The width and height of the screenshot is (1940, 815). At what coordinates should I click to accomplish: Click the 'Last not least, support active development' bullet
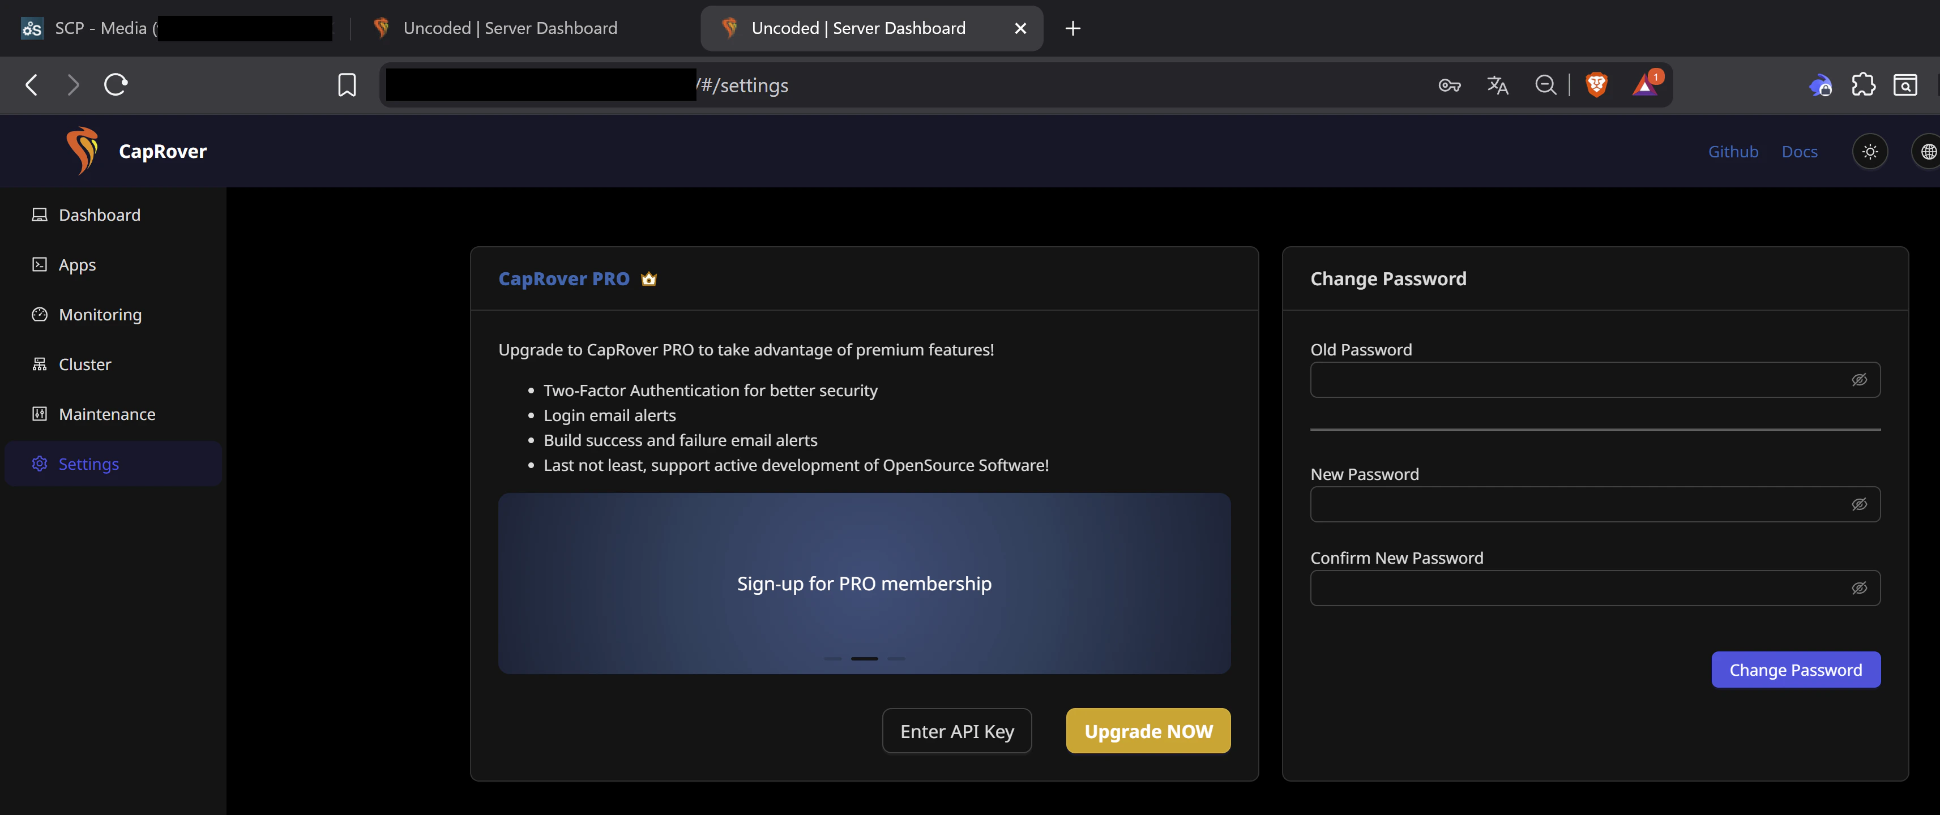click(x=796, y=465)
